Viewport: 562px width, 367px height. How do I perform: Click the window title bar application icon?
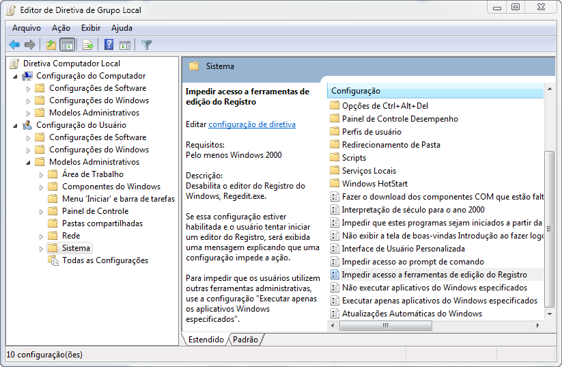11,10
